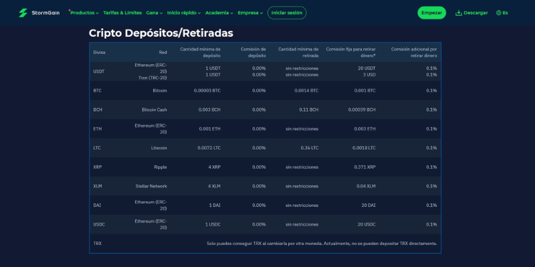Screen dimensions: 535x267
Task: Click the Comisión fija para retirar dinero header
Action: (350, 53)
